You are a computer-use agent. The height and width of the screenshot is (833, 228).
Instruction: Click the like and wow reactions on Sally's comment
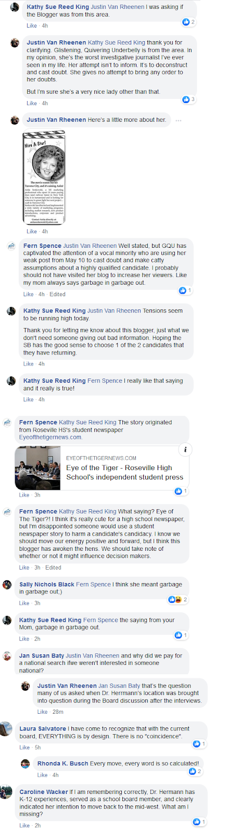(x=178, y=599)
